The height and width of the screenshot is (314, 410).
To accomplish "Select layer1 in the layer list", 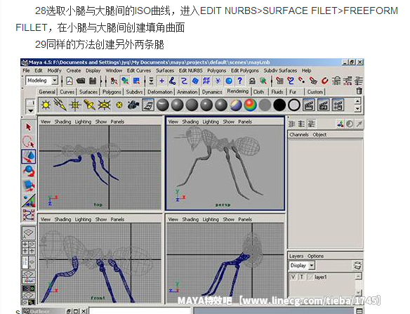I will 322,277.
